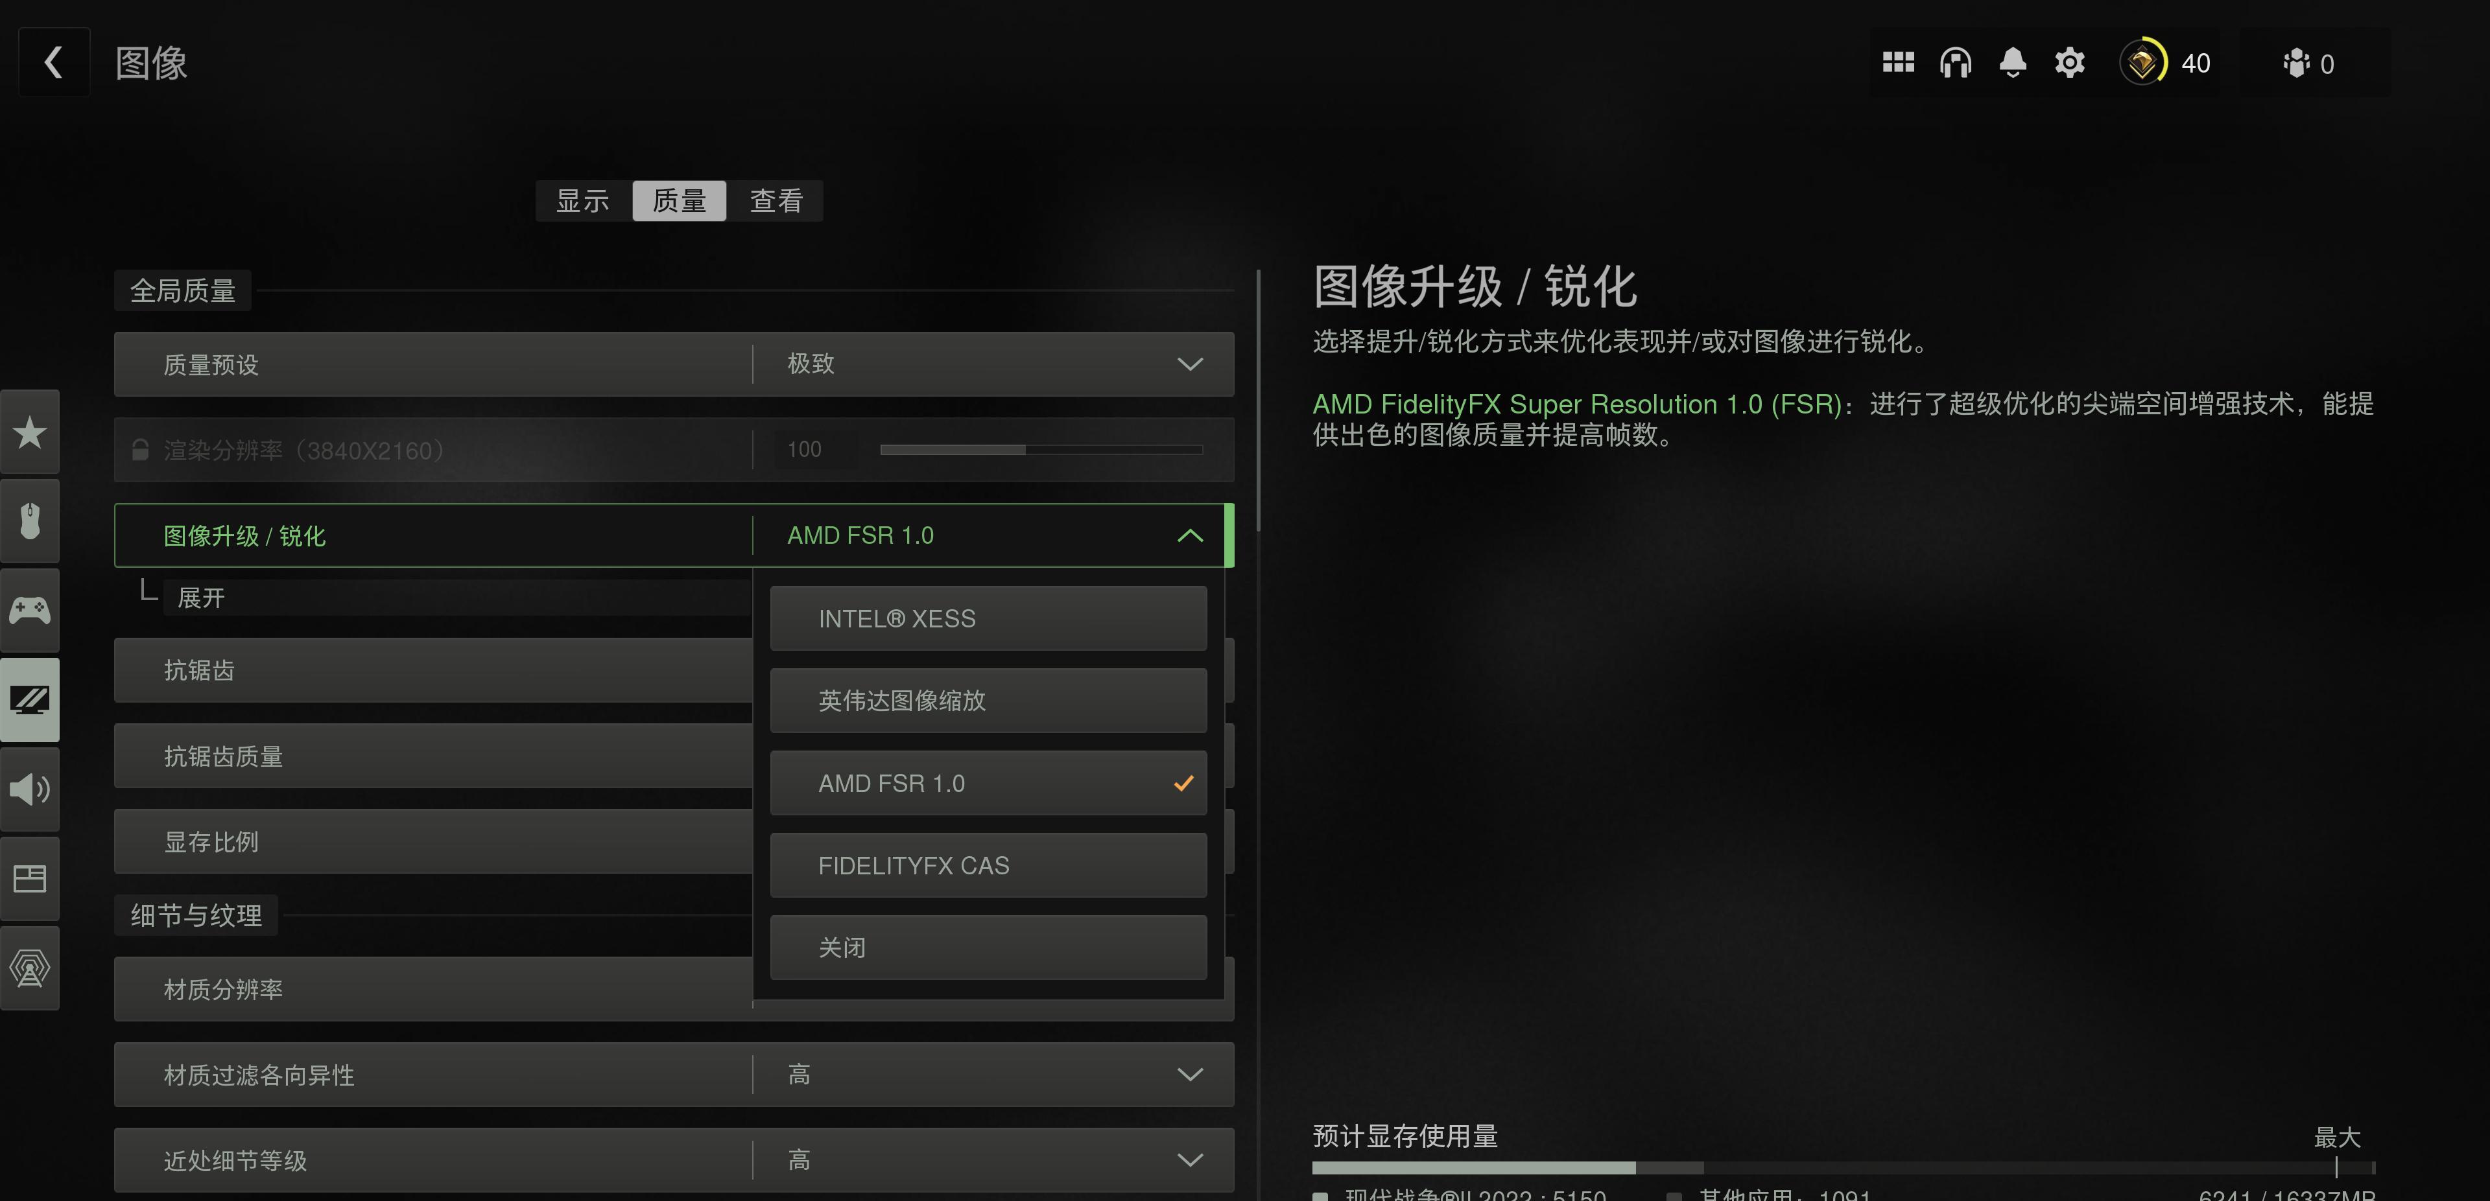2490x1201 pixels.
Task: Choose 关闭 to disable upscaling
Action: pyautogui.click(x=988, y=948)
